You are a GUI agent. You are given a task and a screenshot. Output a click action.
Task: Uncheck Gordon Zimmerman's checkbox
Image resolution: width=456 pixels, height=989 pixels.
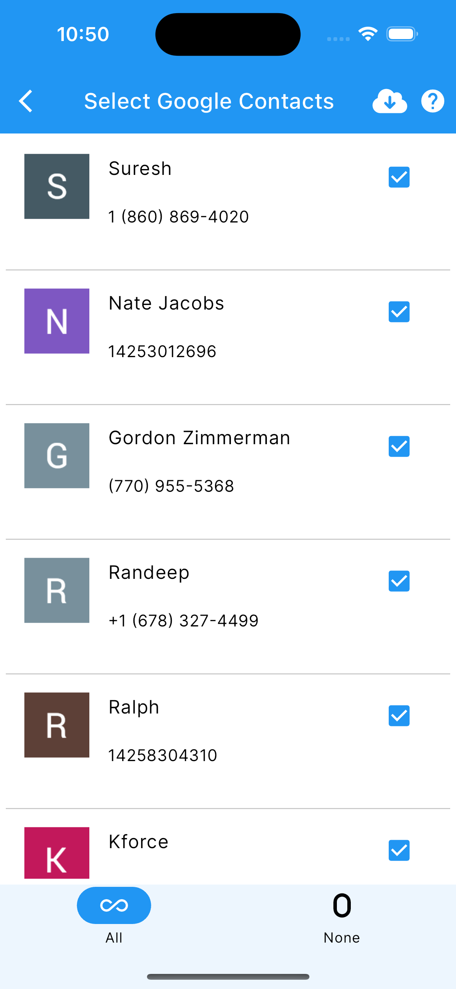[x=399, y=447]
